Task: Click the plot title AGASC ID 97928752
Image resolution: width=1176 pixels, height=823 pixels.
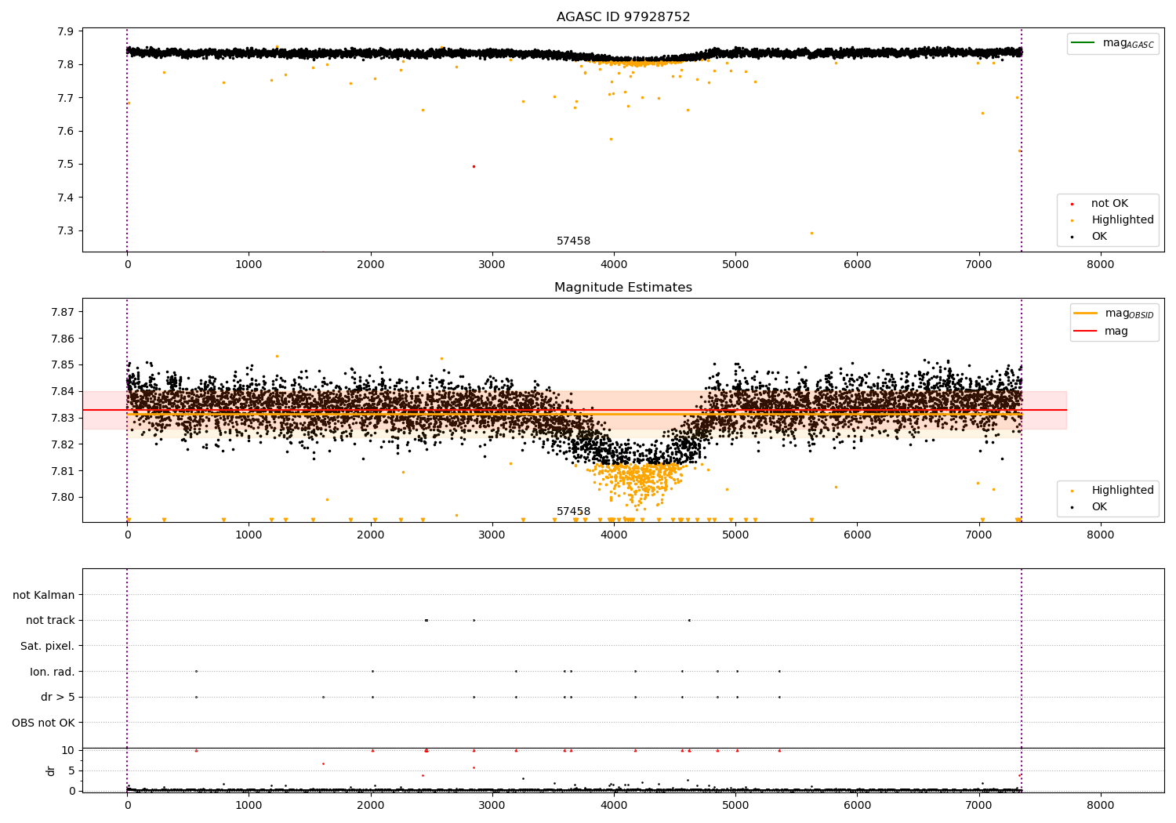Action: (623, 16)
